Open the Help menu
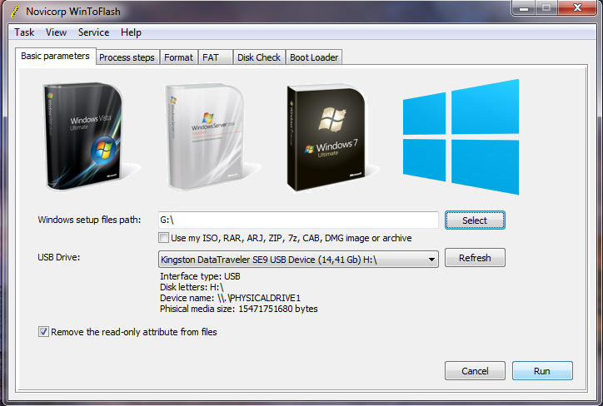 [x=131, y=32]
